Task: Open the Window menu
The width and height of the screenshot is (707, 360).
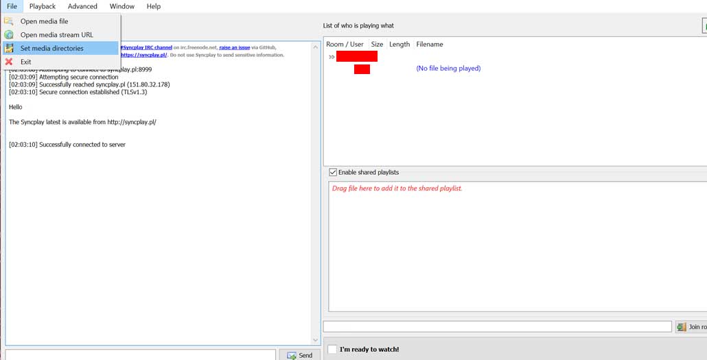Action: click(122, 6)
